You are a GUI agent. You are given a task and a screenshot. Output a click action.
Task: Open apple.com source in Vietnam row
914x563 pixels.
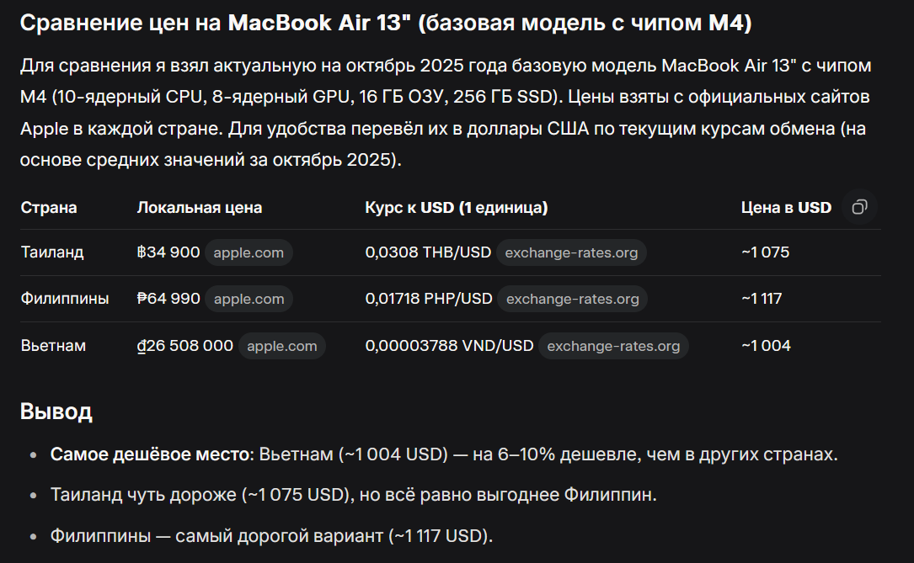(281, 346)
